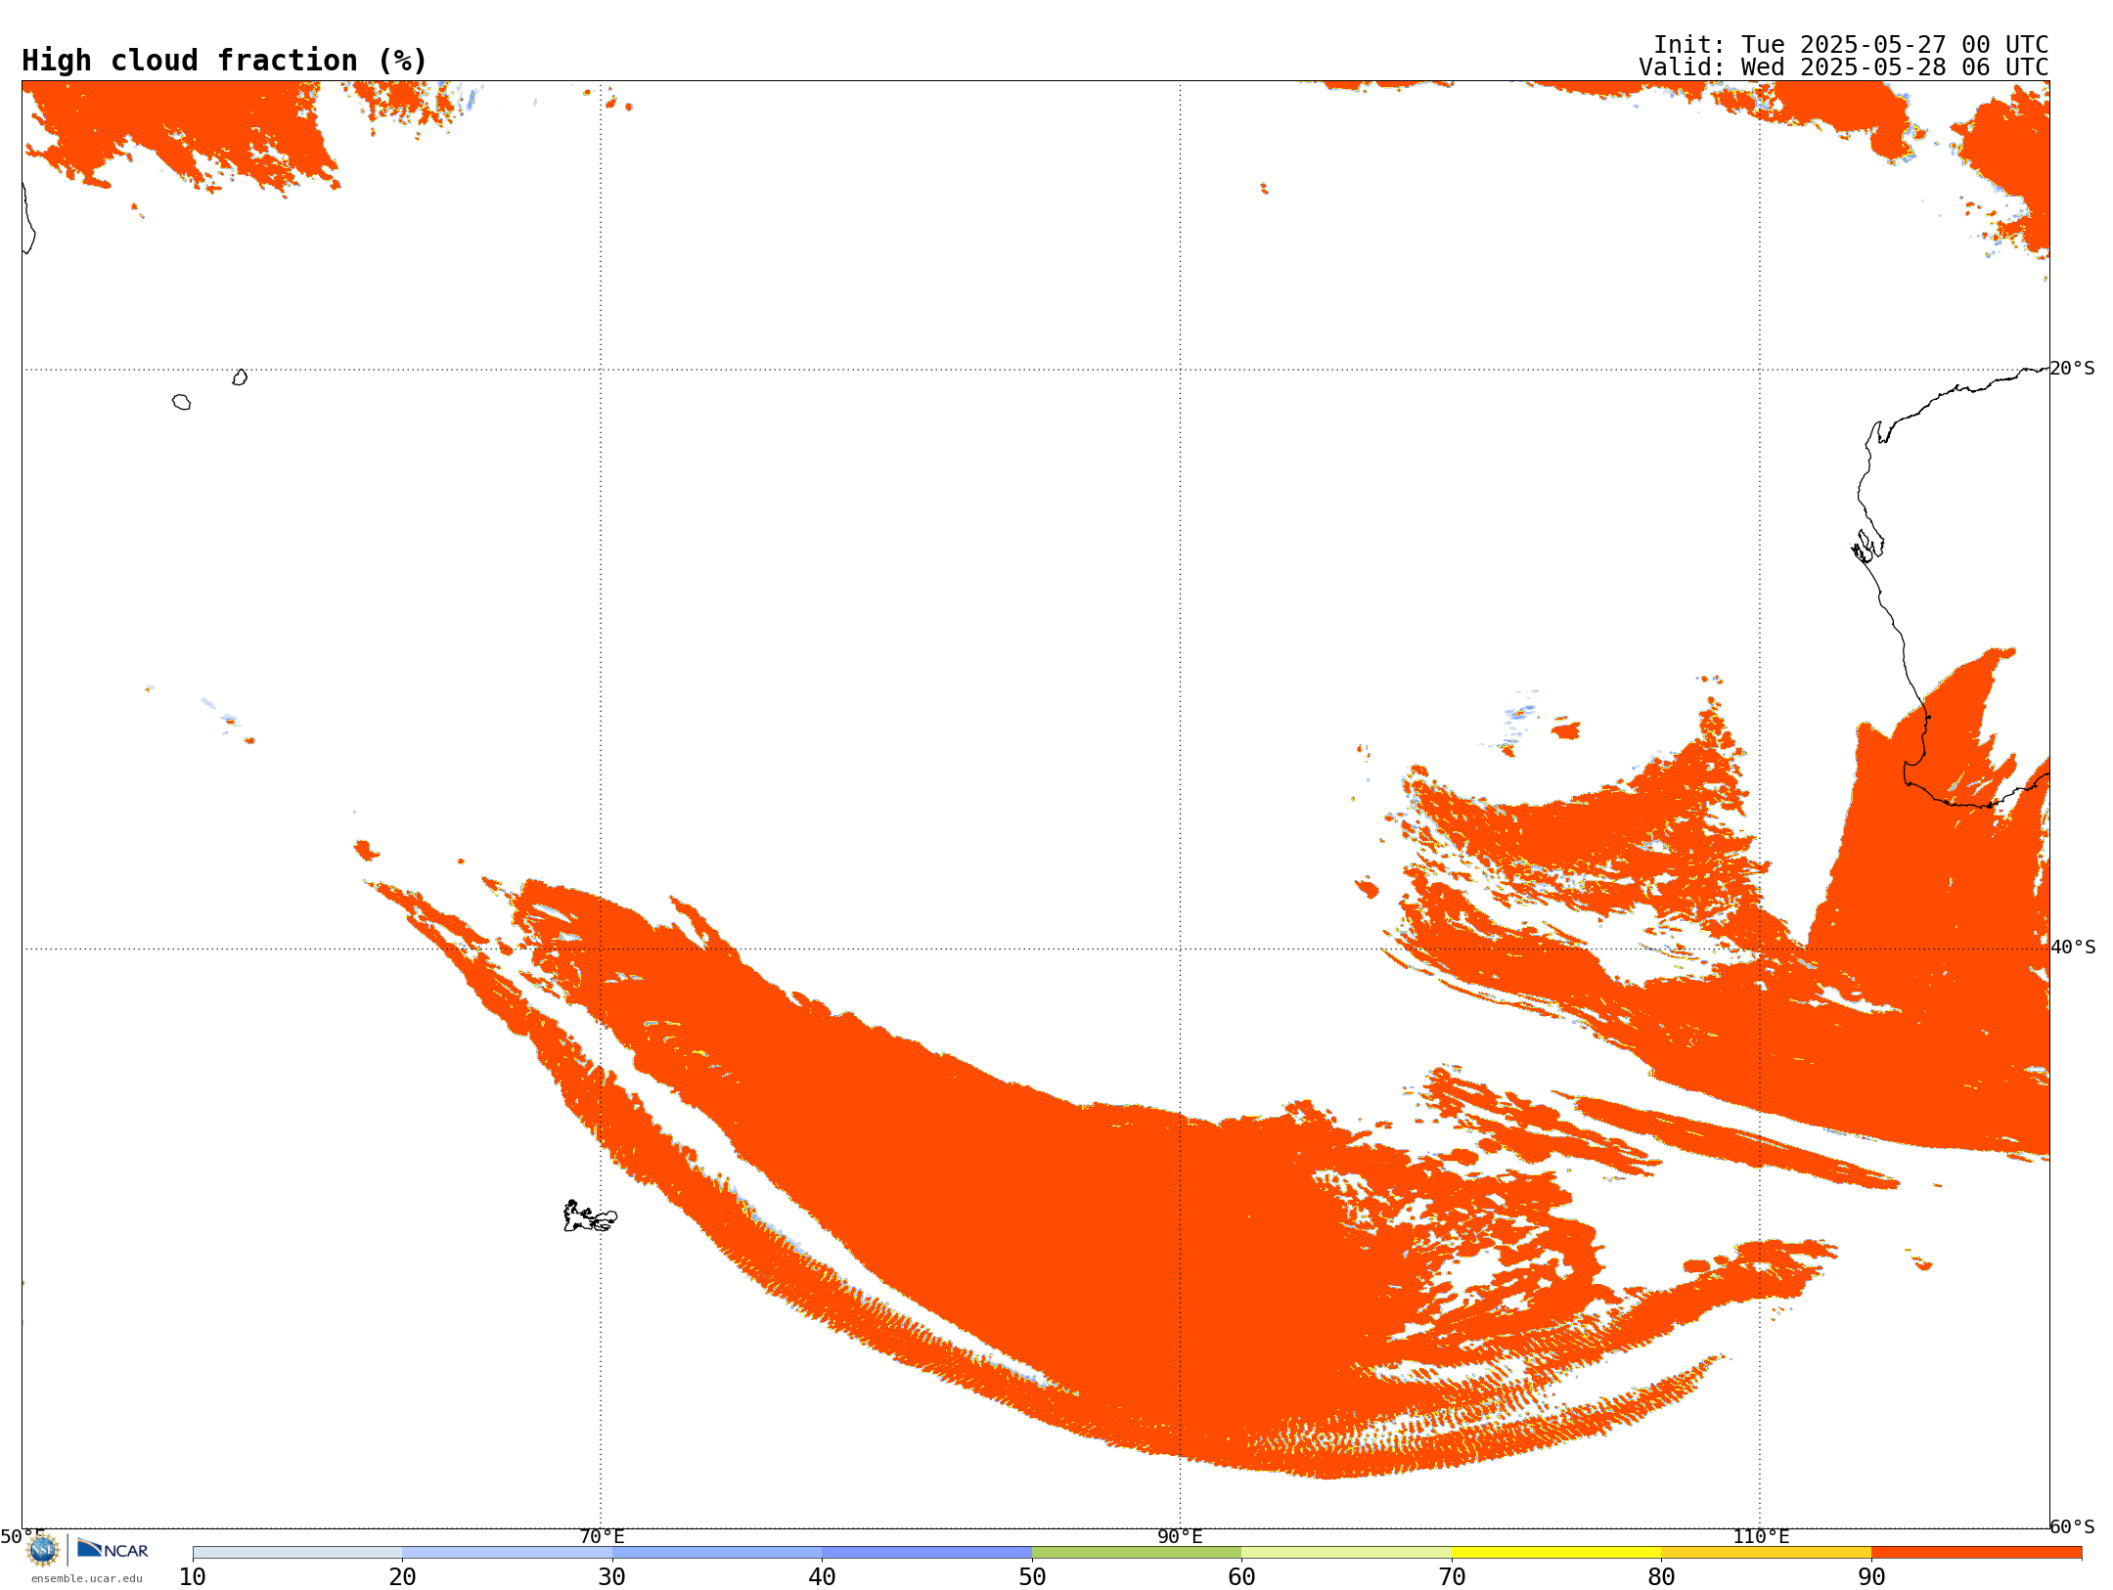Click the 90°E longitude label

click(x=1181, y=1537)
